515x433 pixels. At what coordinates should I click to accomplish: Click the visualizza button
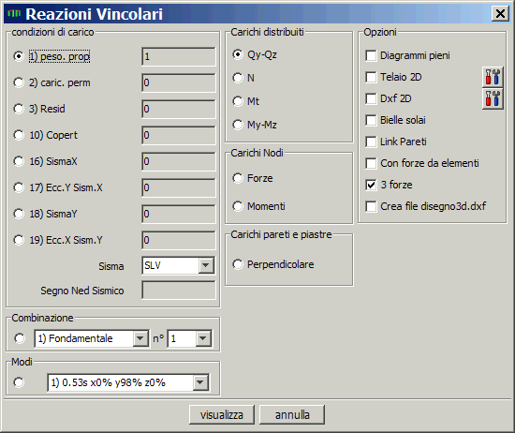[222, 414]
